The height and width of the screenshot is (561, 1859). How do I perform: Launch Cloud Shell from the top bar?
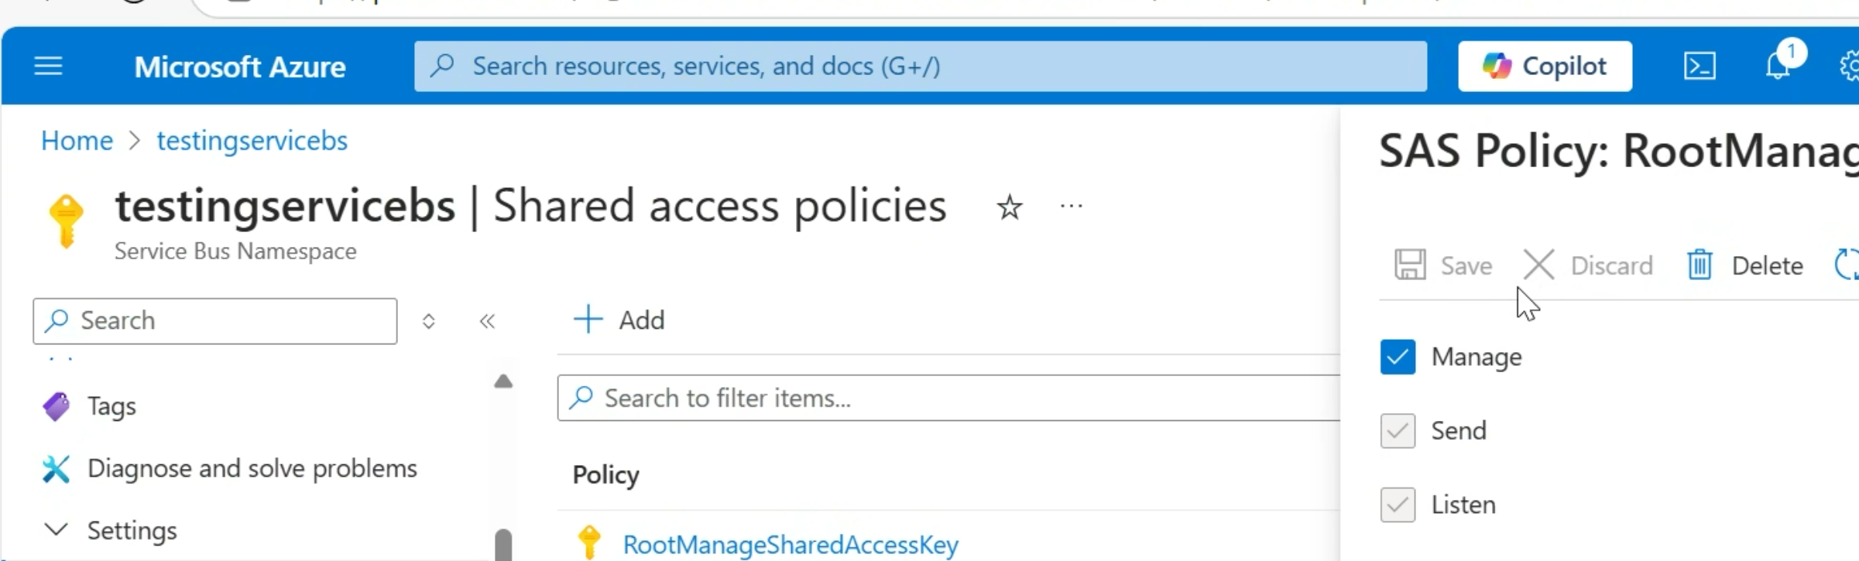point(1700,67)
